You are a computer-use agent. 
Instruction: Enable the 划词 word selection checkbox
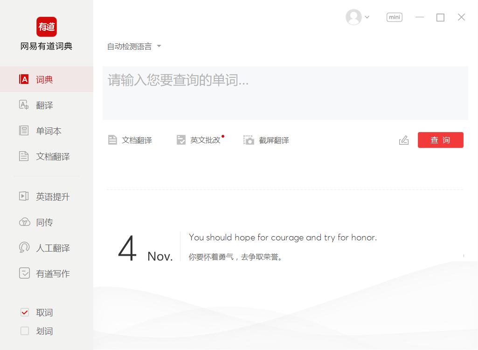[24, 331]
